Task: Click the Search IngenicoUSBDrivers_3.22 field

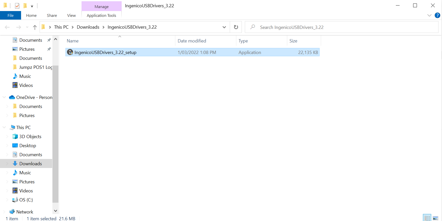Action: (342, 27)
